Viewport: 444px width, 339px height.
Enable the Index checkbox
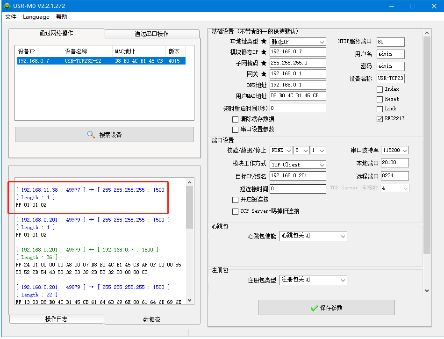pyautogui.click(x=380, y=89)
